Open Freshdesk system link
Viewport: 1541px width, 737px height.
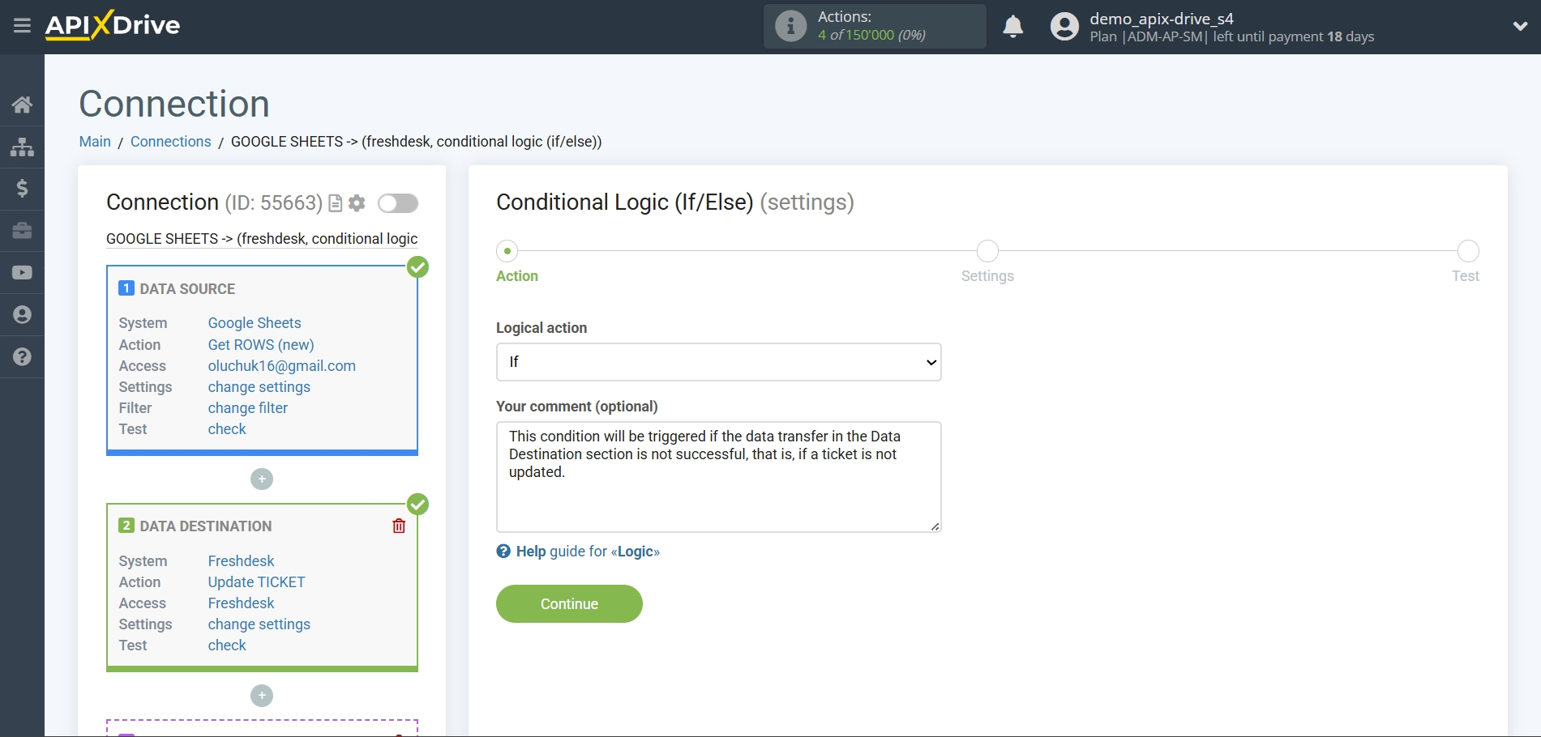coord(242,561)
